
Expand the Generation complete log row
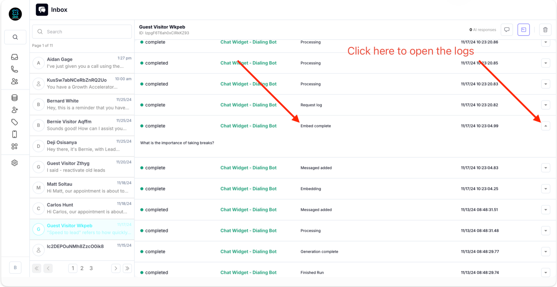pyautogui.click(x=546, y=252)
